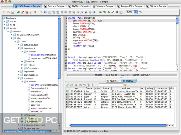The height and width of the screenshot is (135, 181).
Task: Commit with the blue check mark icon
Action: click(x=113, y=12)
